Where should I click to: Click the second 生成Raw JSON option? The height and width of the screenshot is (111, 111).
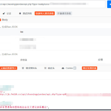10,54
